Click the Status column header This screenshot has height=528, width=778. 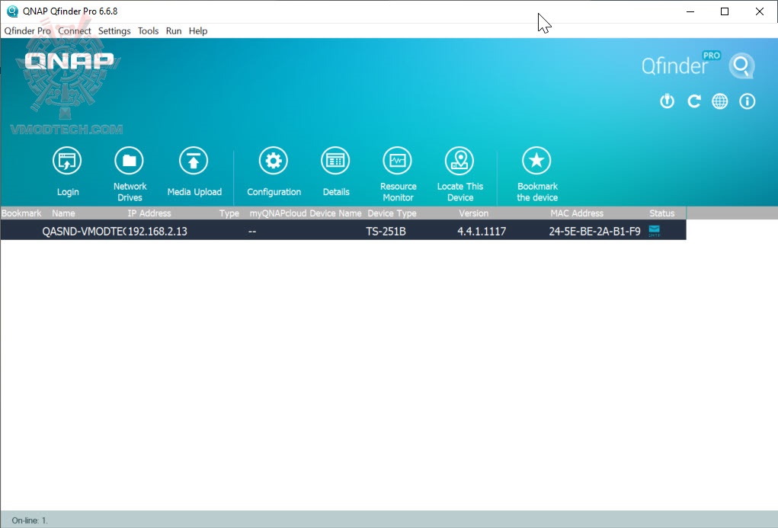tap(662, 213)
